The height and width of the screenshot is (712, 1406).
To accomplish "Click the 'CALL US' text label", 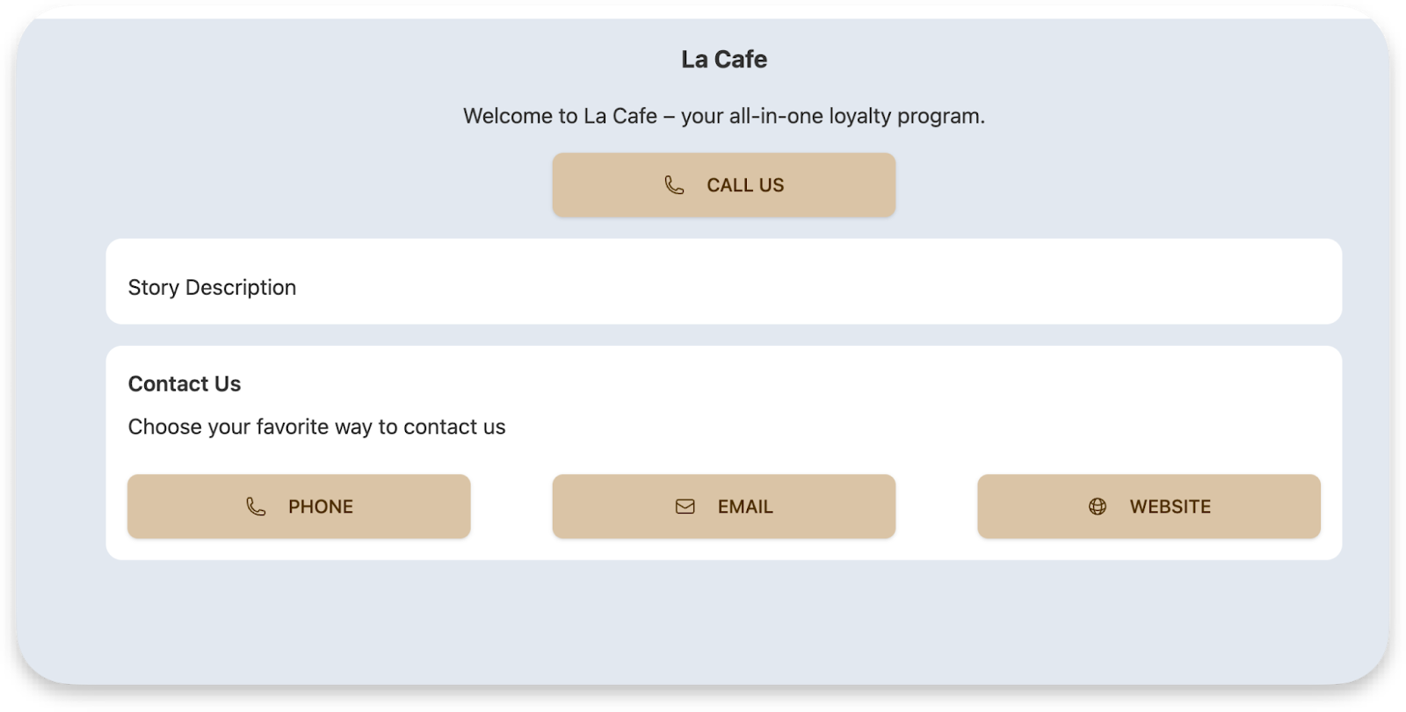I will (x=745, y=185).
